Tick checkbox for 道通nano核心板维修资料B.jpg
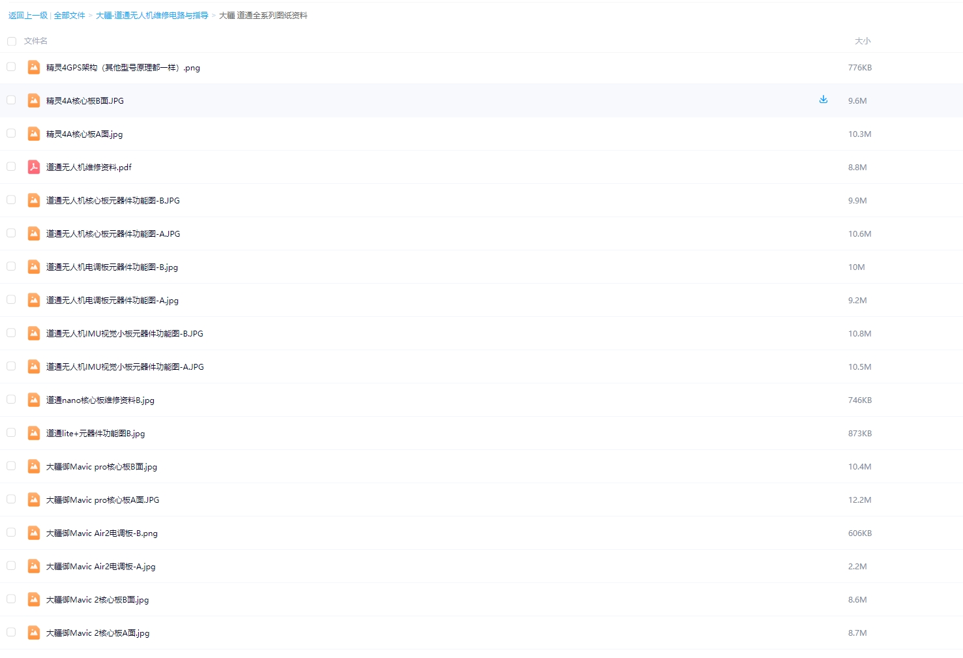Screen dimensions: 963x658 point(11,399)
